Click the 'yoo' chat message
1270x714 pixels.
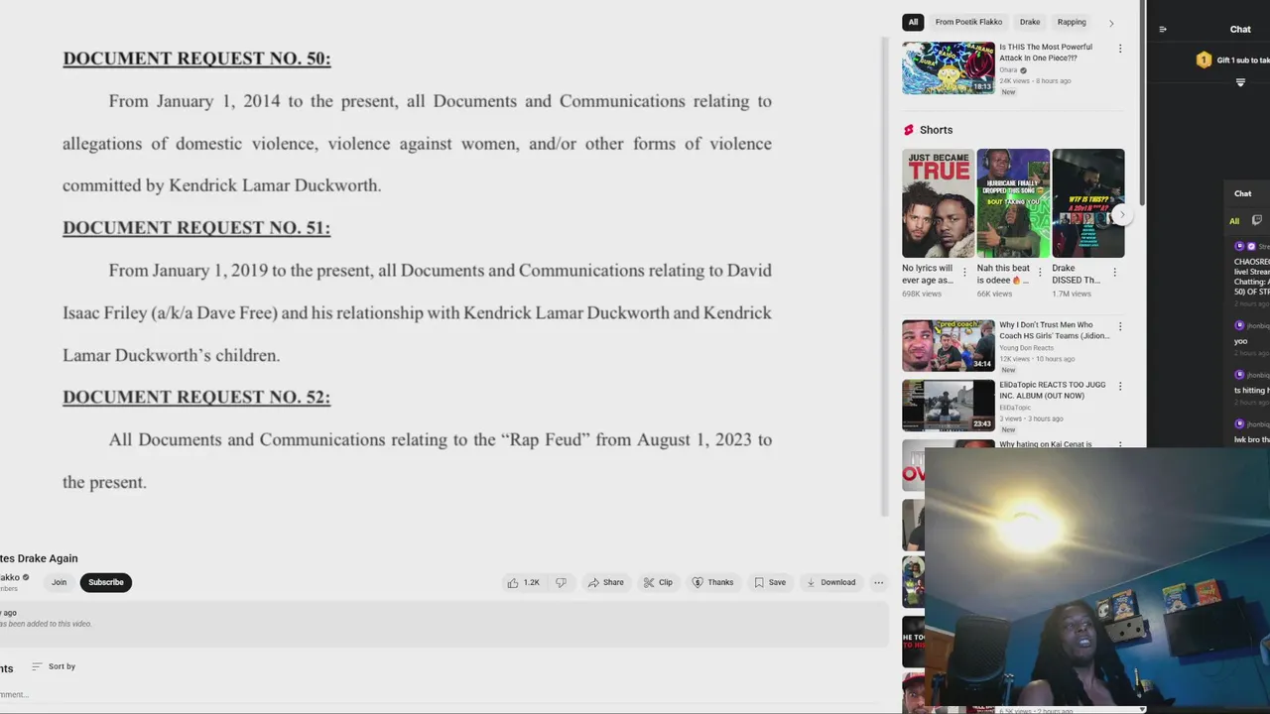pyautogui.click(x=1241, y=341)
